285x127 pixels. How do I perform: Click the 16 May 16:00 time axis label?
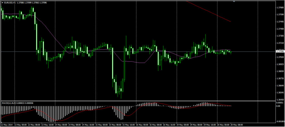(170, 124)
